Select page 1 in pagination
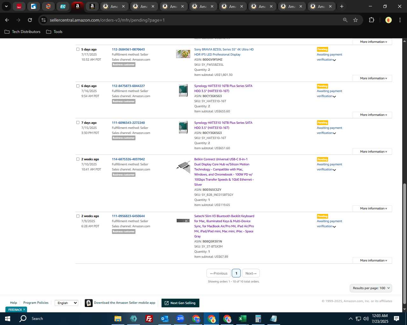 (x=236, y=273)
